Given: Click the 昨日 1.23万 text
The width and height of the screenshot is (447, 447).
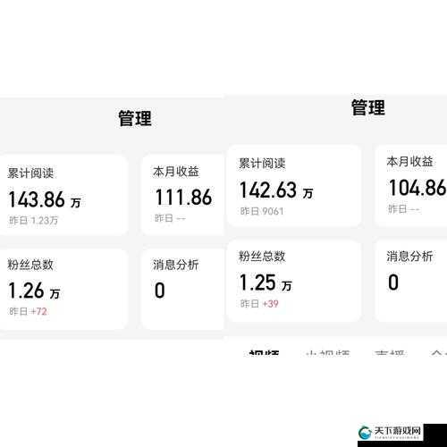Looking at the screenshot, I should click(33, 221).
